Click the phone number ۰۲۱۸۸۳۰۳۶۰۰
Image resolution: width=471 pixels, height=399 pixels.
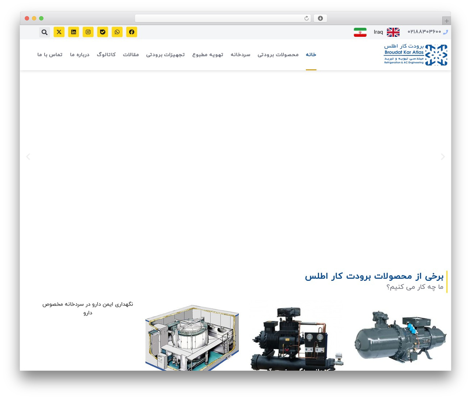pos(424,32)
